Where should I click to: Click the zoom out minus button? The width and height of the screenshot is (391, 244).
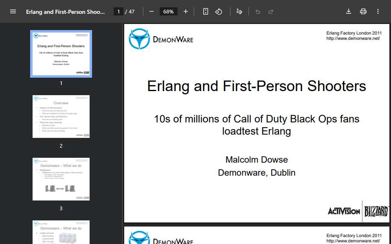(152, 11)
